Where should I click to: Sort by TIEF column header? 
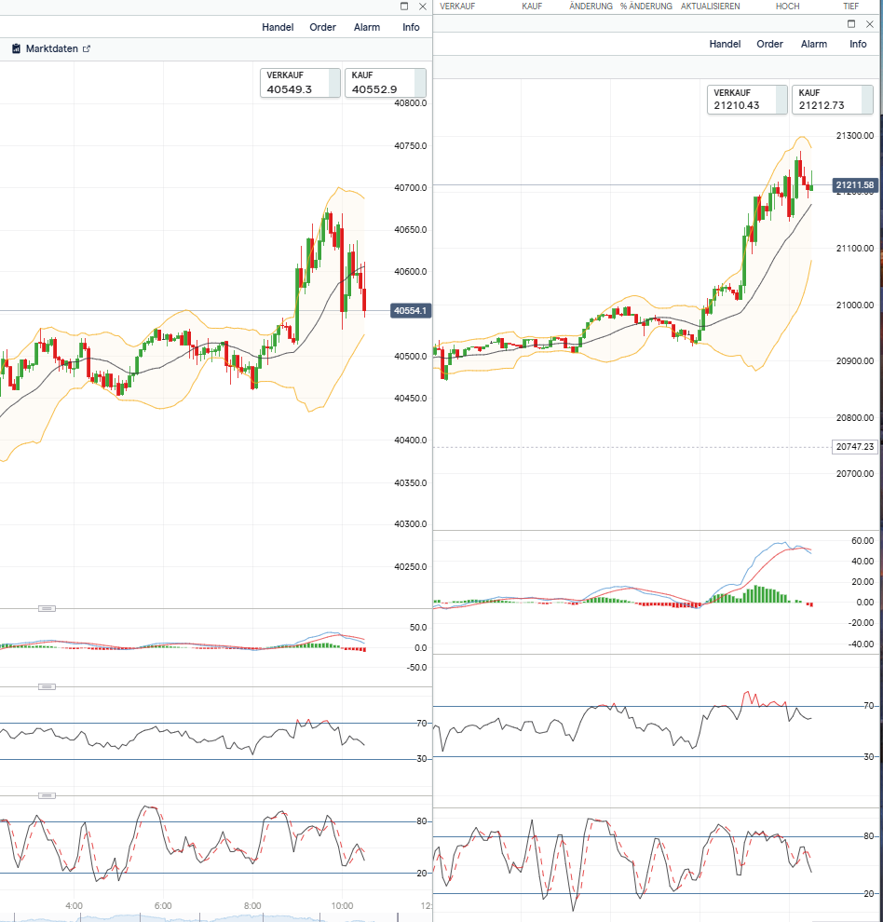[850, 7]
